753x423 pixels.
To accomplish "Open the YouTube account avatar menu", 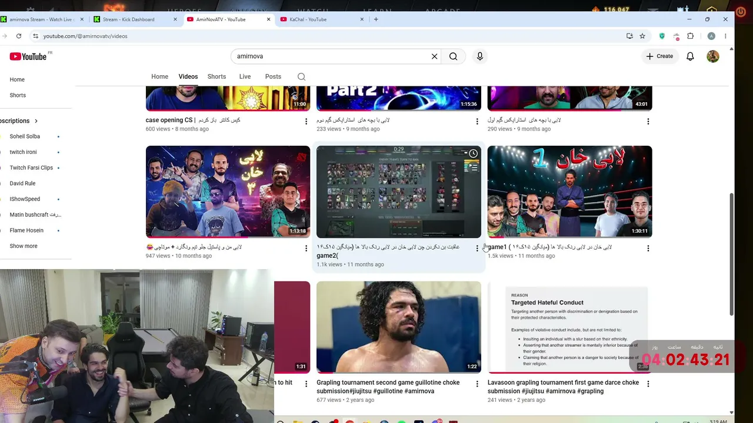I will click(x=712, y=56).
